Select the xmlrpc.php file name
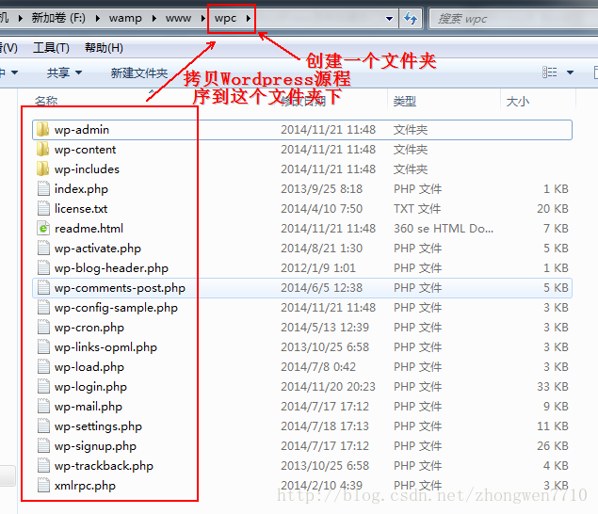The image size is (598, 514). pyautogui.click(x=85, y=486)
